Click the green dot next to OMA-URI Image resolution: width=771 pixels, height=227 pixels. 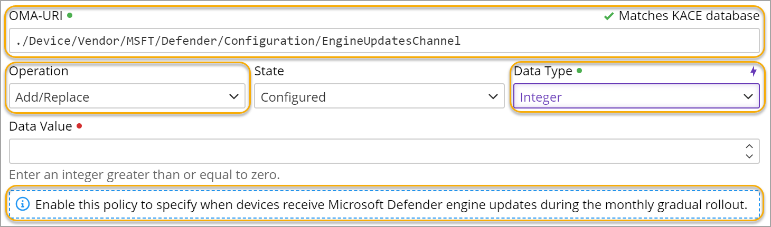coord(70,15)
